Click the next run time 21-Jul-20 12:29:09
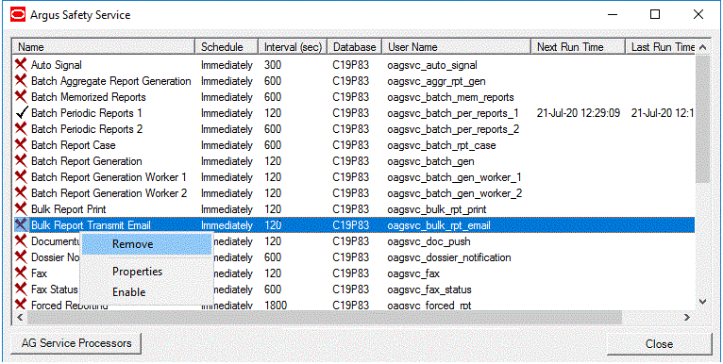The width and height of the screenshot is (723, 364). [579, 113]
